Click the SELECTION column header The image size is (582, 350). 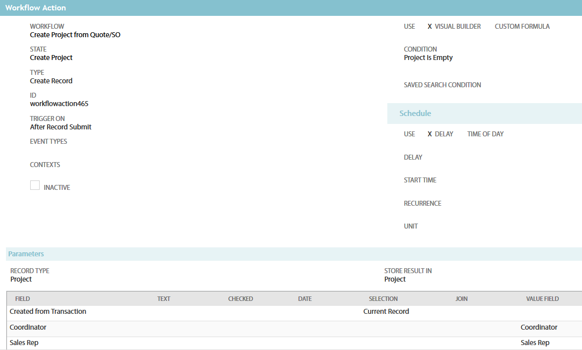(383, 299)
